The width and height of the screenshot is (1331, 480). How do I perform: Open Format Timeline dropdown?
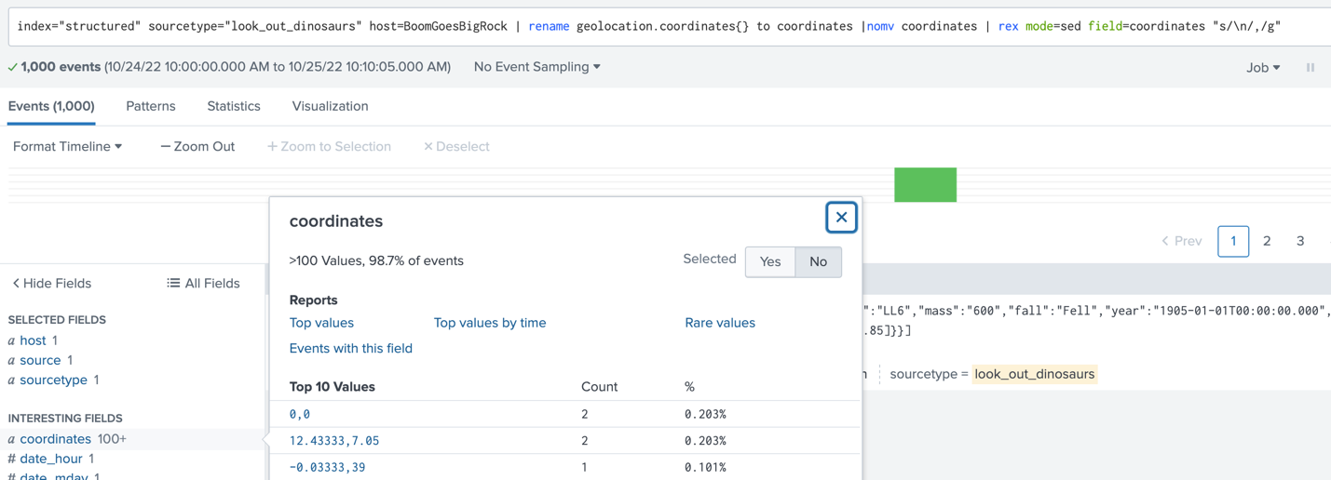point(67,147)
